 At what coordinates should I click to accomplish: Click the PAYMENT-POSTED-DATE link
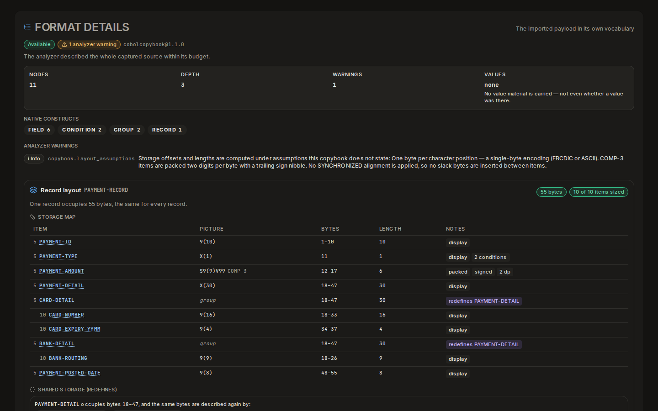pos(70,373)
